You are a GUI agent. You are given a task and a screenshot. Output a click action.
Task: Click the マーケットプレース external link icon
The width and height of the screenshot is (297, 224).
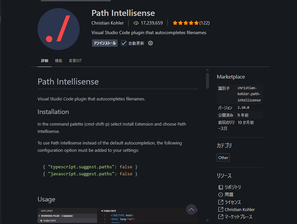[x=220, y=217]
